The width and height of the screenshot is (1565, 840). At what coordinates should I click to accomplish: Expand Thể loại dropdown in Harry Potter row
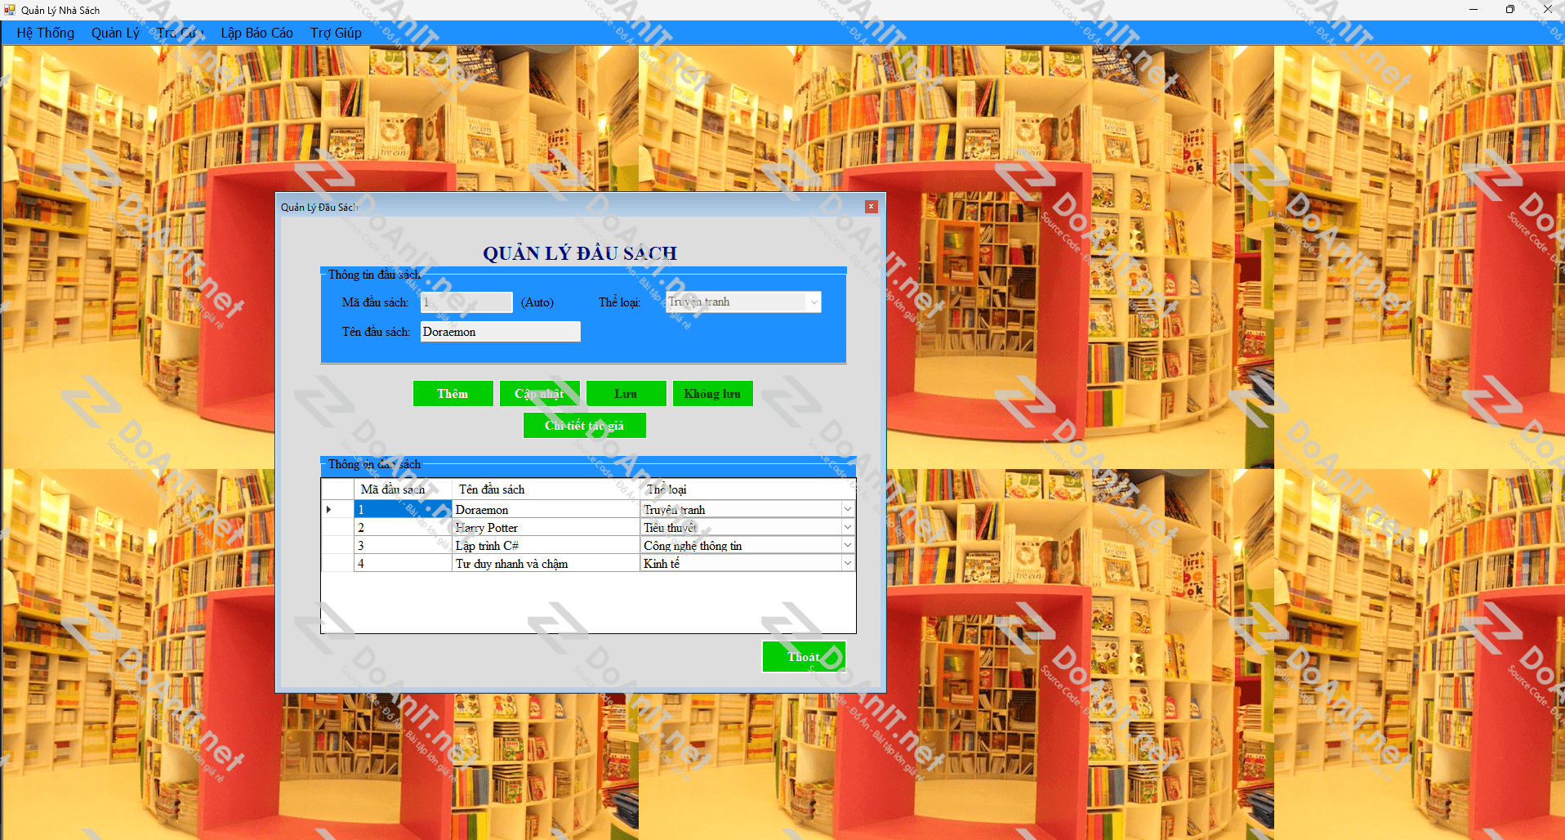tap(847, 528)
